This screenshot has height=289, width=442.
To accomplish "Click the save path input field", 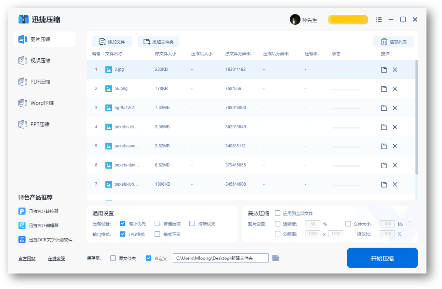I will pyautogui.click(x=220, y=258).
